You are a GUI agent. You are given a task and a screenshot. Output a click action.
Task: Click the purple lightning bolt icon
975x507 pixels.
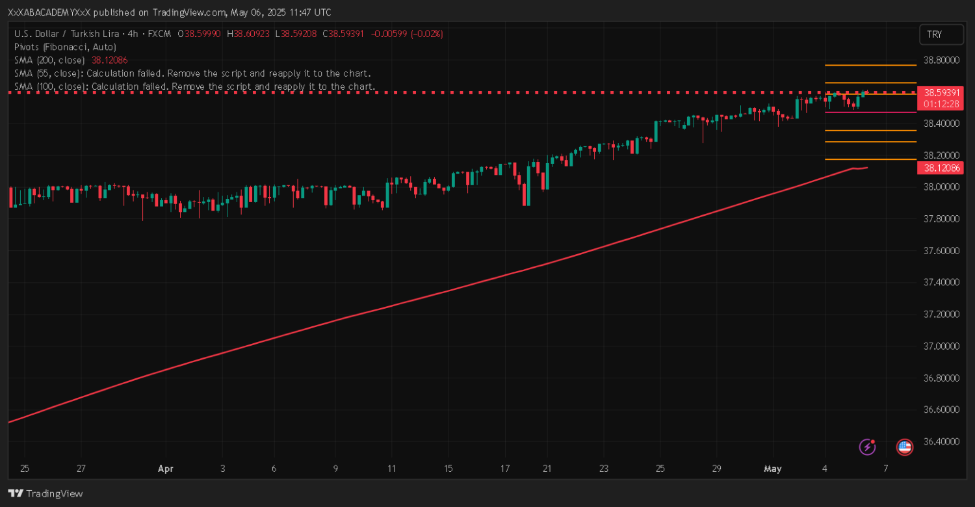tap(868, 447)
